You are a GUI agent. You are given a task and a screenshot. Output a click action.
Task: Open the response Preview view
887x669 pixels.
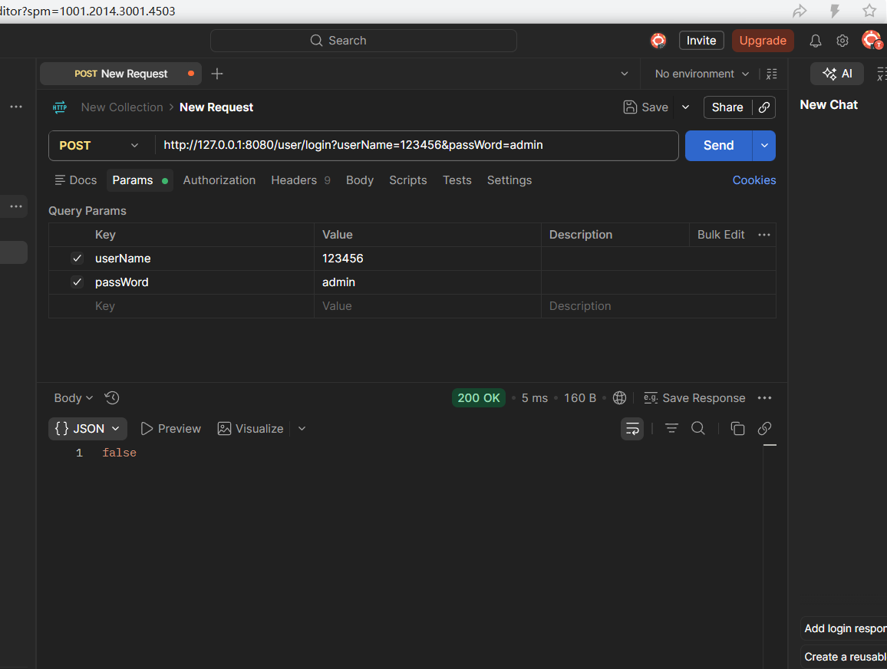tap(171, 429)
